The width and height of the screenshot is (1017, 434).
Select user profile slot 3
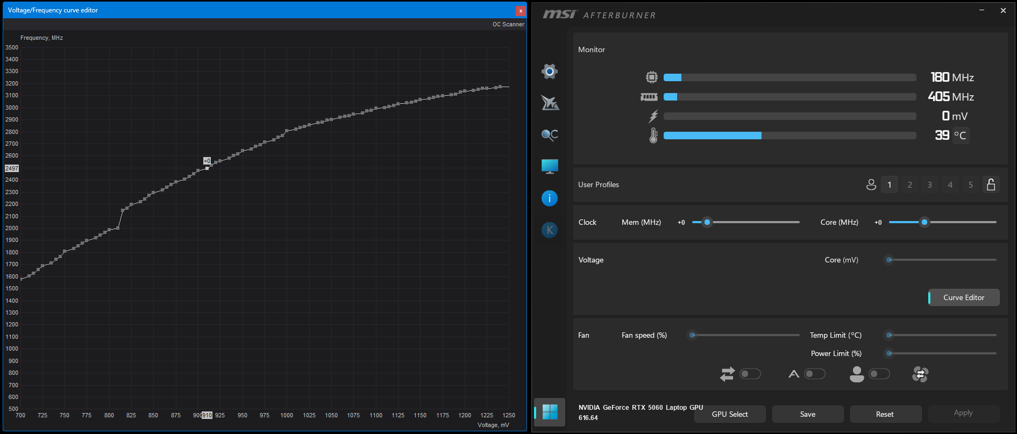pos(930,184)
